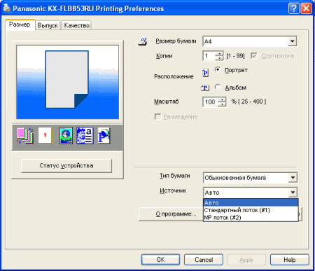Click the paper size icon beside Размер бумаги
The height and width of the screenshot is (271, 315).
[143, 41]
